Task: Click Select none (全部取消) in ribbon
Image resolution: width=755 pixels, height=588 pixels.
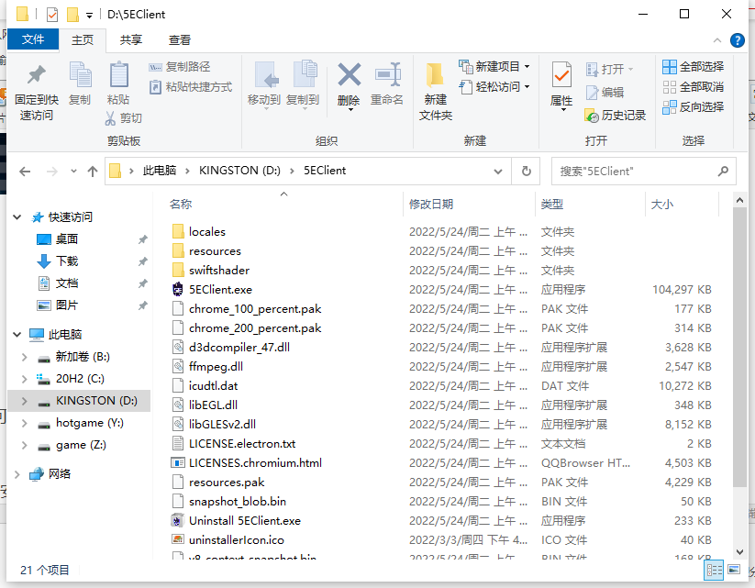Action: 694,86
